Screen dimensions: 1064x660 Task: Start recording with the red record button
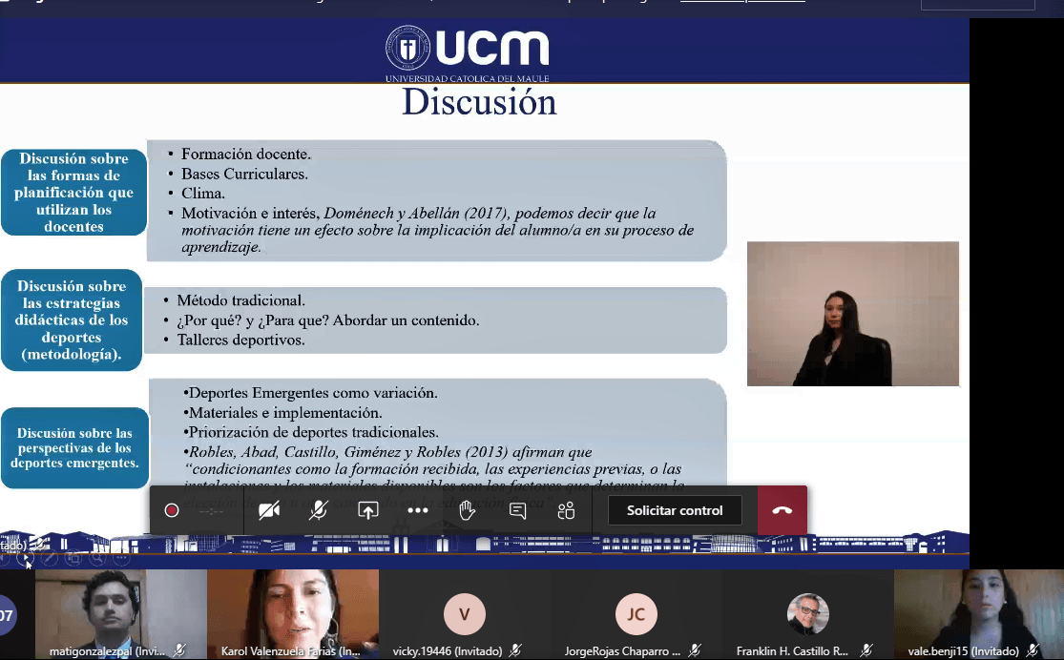(172, 510)
